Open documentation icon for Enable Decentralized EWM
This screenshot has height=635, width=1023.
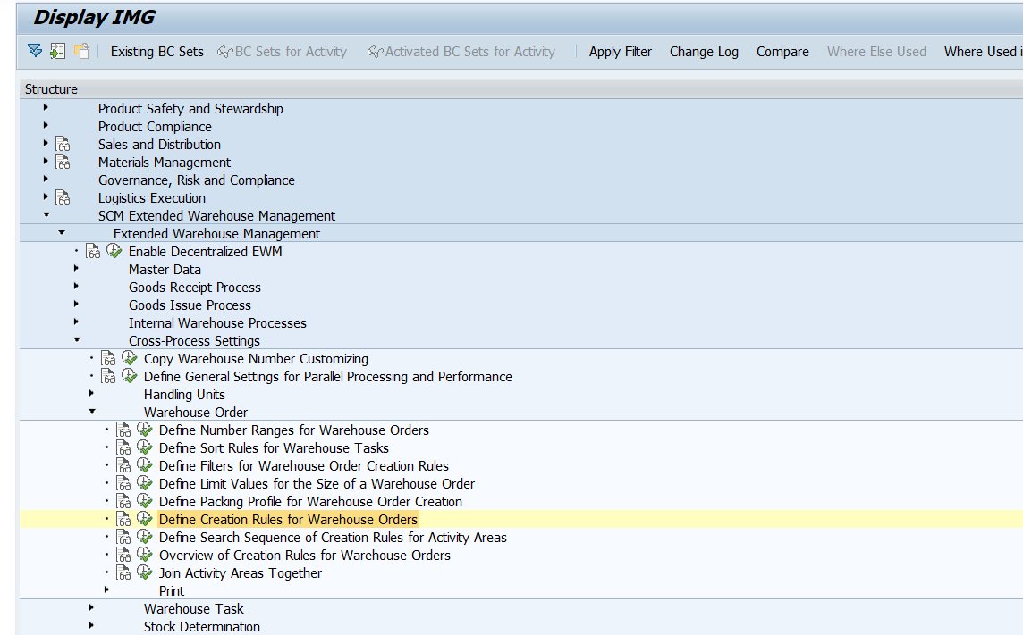(93, 252)
